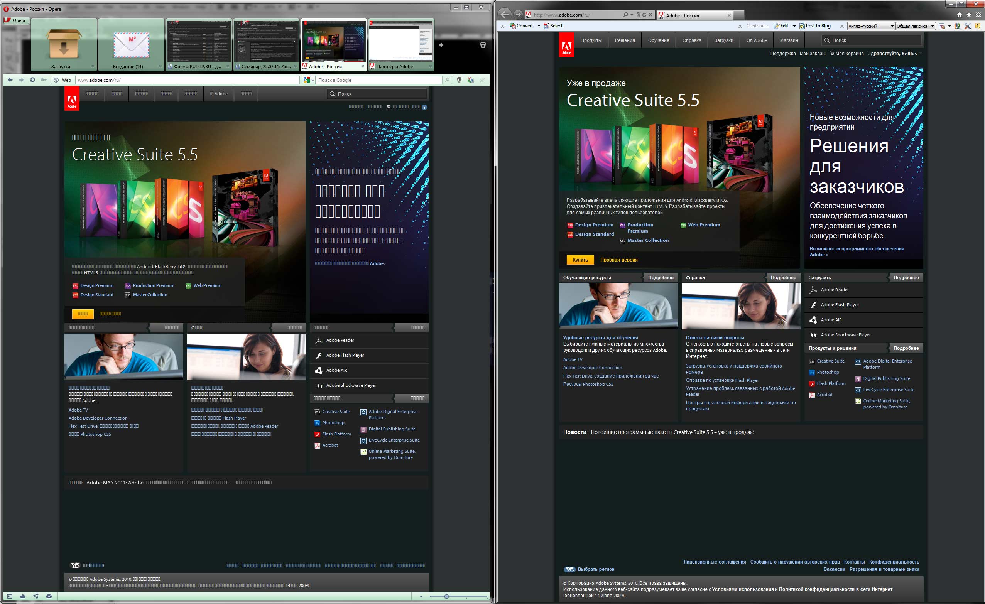Viewport: 985px width, 604px height.
Task: Open IE favorites star icon
Action: [x=969, y=15]
